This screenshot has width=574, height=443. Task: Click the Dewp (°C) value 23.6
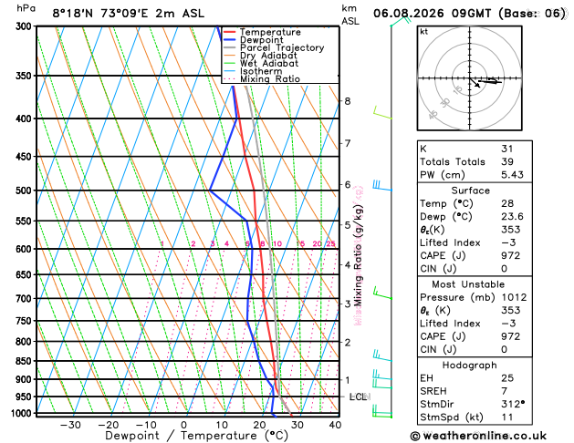click(x=512, y=216)
